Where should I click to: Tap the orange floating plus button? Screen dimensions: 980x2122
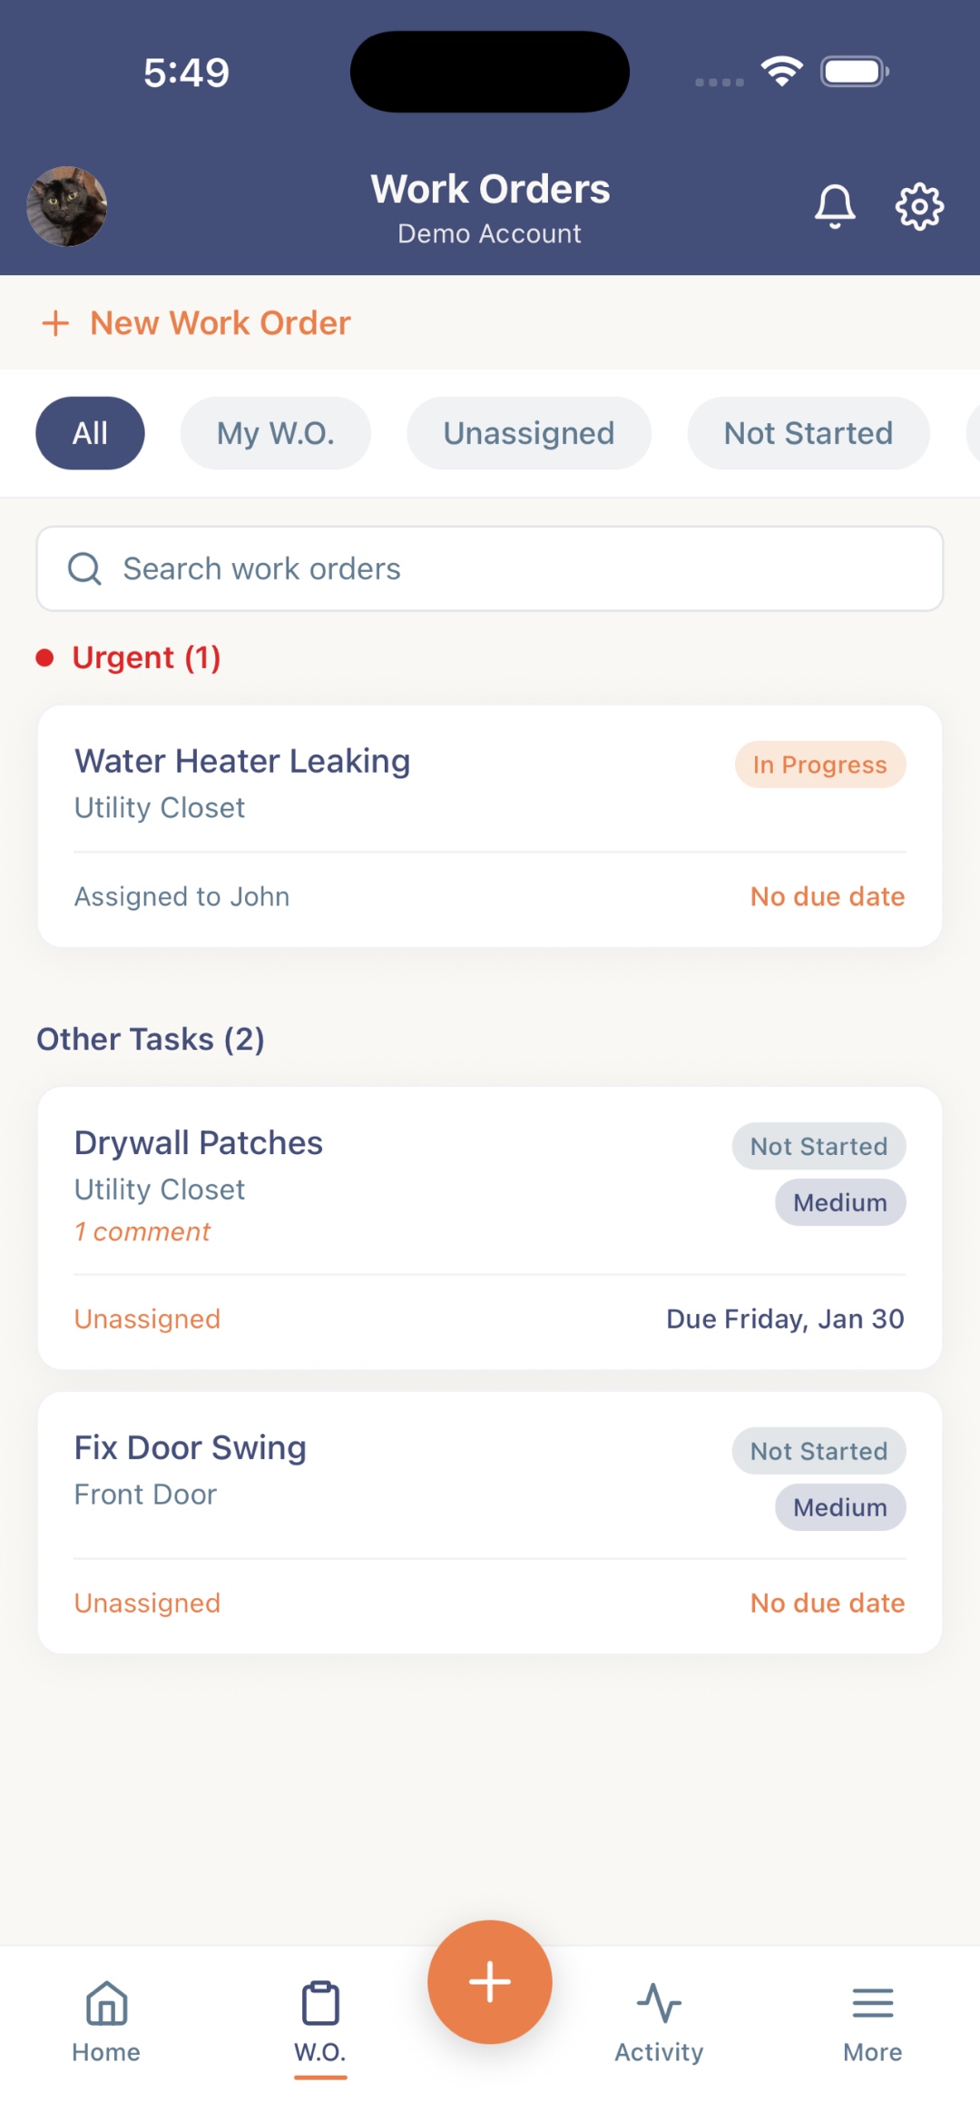point(490,1981)
